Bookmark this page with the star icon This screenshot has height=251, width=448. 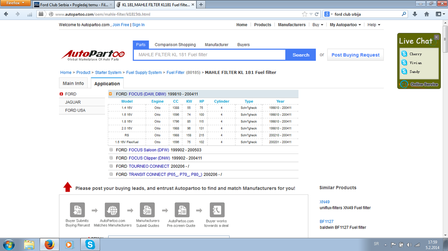tap(304, 14)
